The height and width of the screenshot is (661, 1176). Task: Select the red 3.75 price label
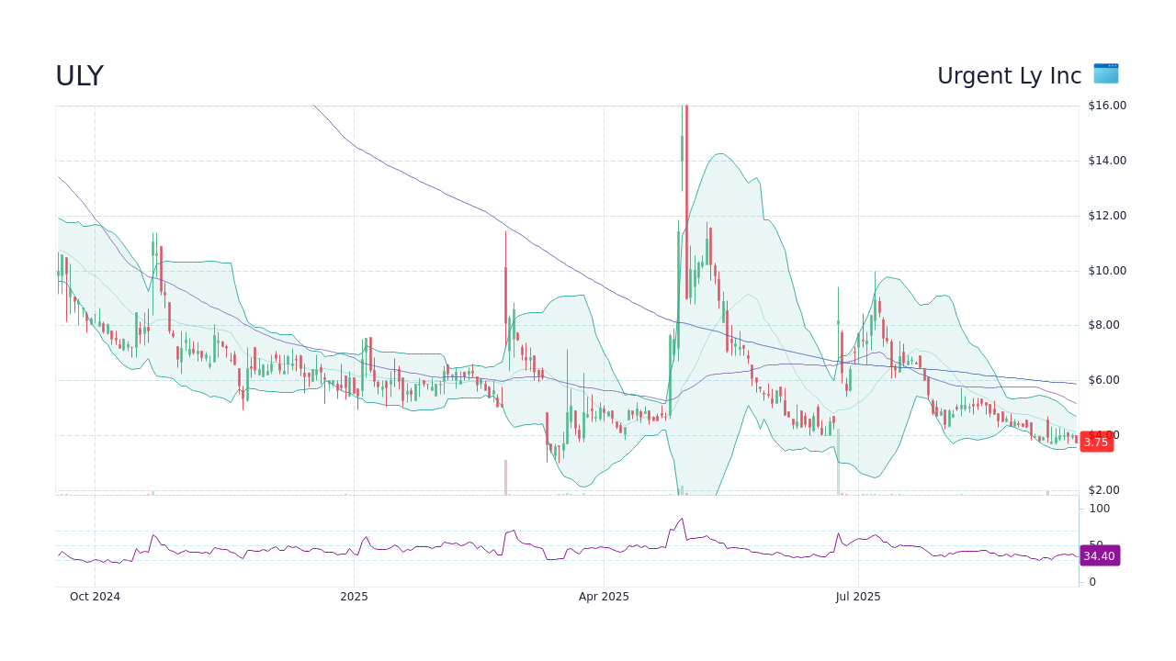[x=1096, y=442]
